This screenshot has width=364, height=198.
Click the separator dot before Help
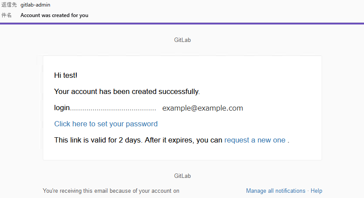coord(308,191)
